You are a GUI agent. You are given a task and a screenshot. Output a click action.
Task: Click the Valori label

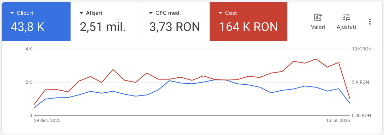318,27
